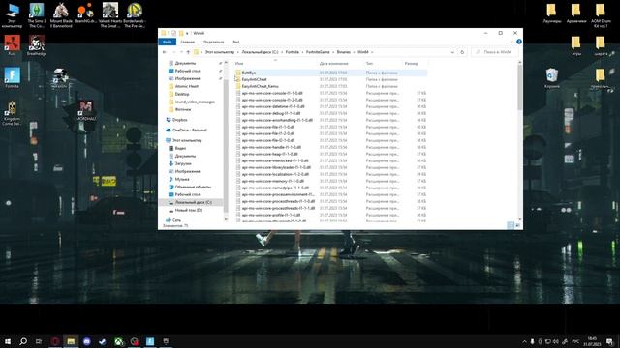Select The Sims 3 desktop shortcut
Screen dimensions: 620x348
click(x=37, y=15)
